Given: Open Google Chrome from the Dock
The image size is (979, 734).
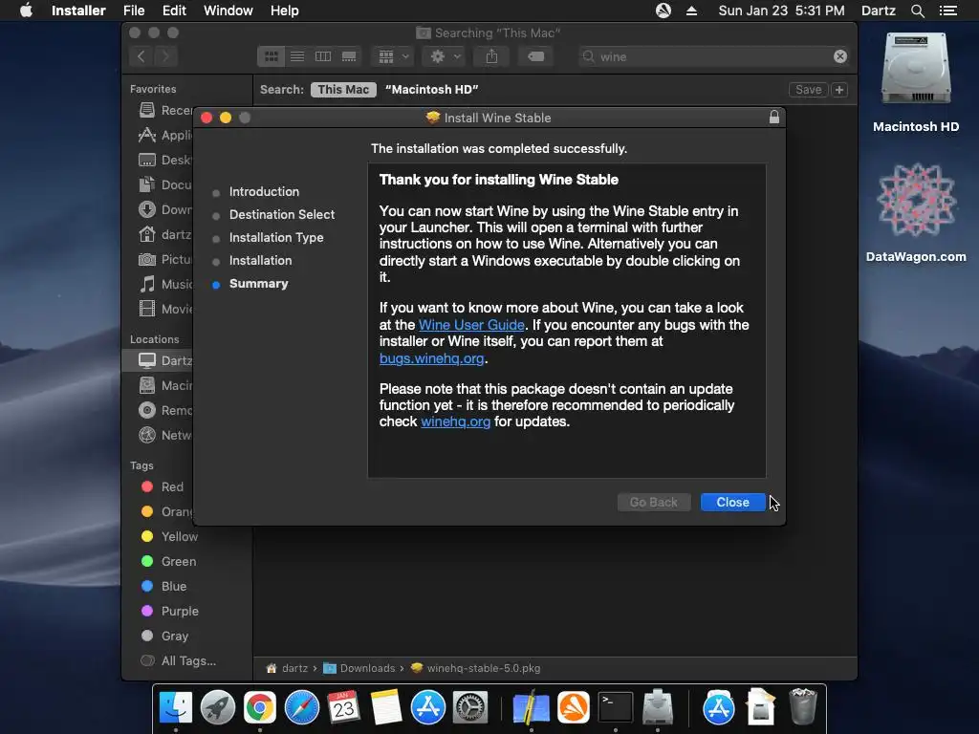Looking at the screenshot, I should click(x=260, y=707).
